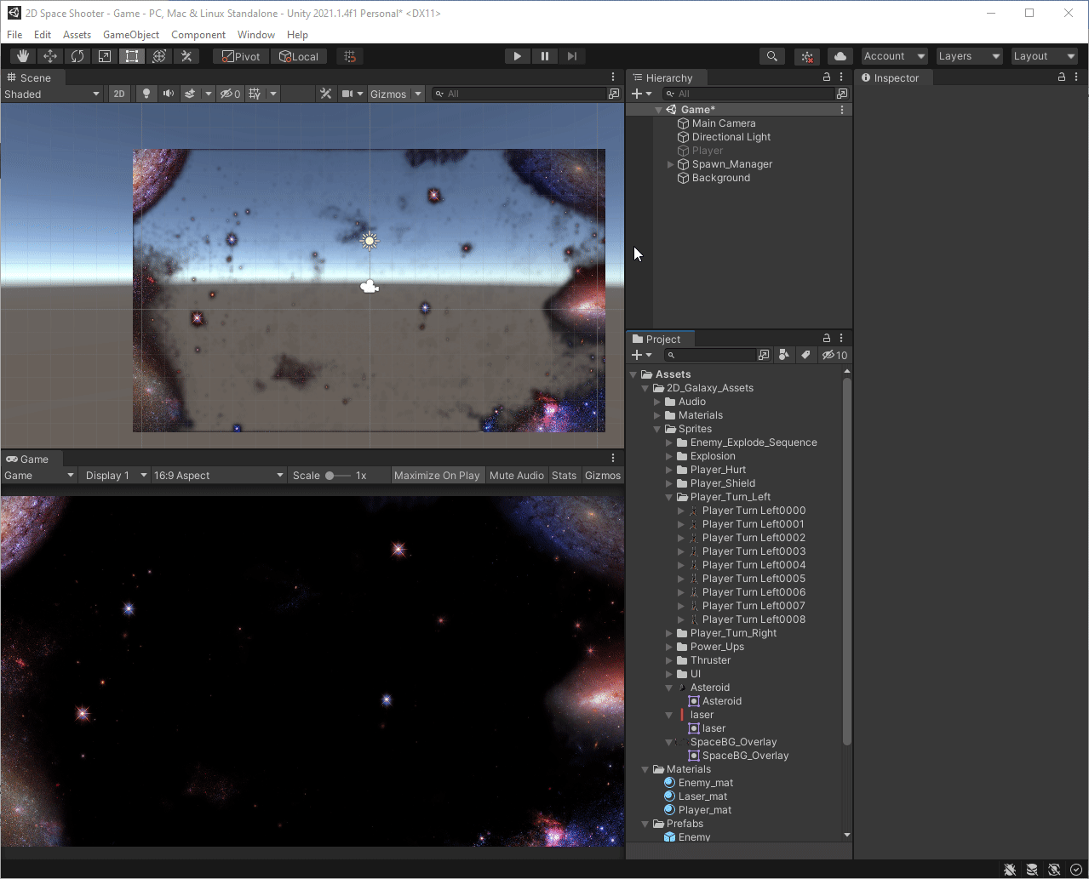This screenshot has height=879, width=1089.
Task: Expand the Player_Turn_Right folder
Action: 671,633
